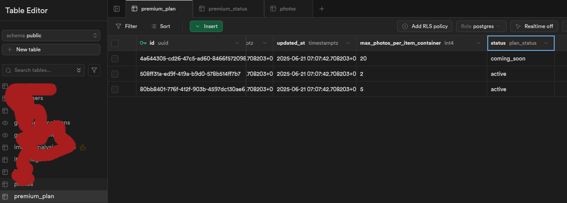Click the New table button
This screenshot has width=567, height=203.
click(x=51, y=50)
